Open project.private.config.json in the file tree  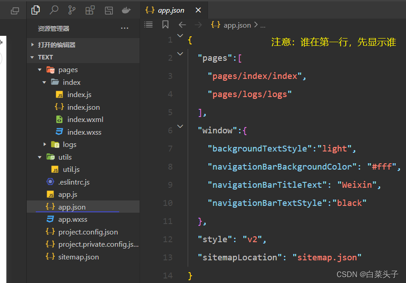click(98, 244)
